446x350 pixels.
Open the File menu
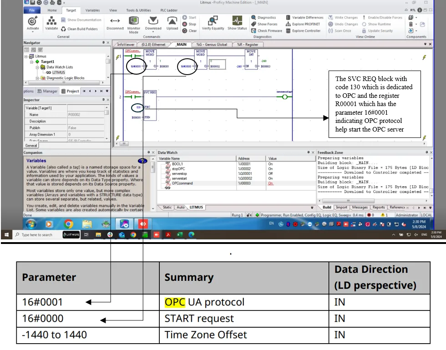click(32, 10)
